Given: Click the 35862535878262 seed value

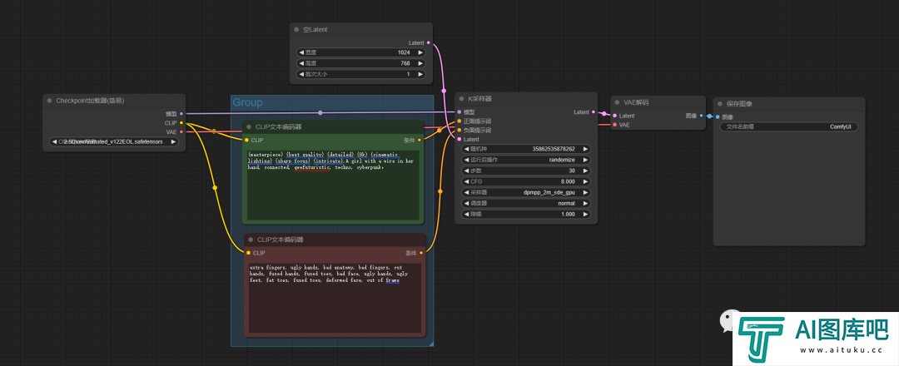Looking at the screenshot, I should [554, 149].
